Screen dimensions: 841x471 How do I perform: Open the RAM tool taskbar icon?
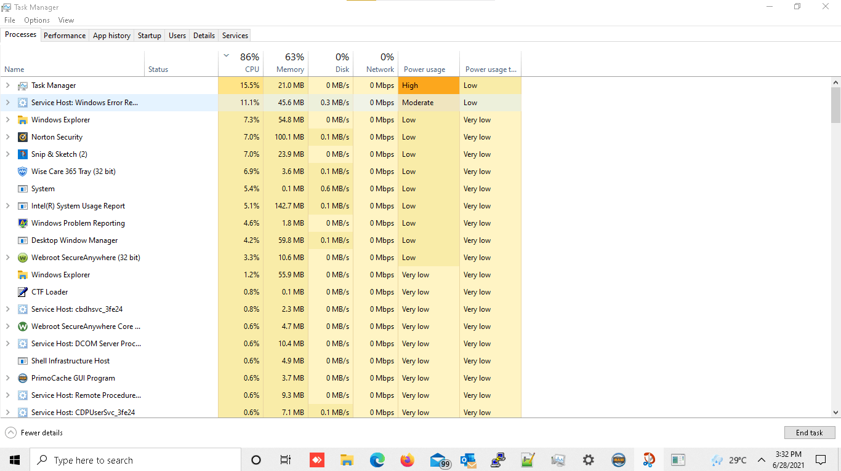(x=619, y=460)
